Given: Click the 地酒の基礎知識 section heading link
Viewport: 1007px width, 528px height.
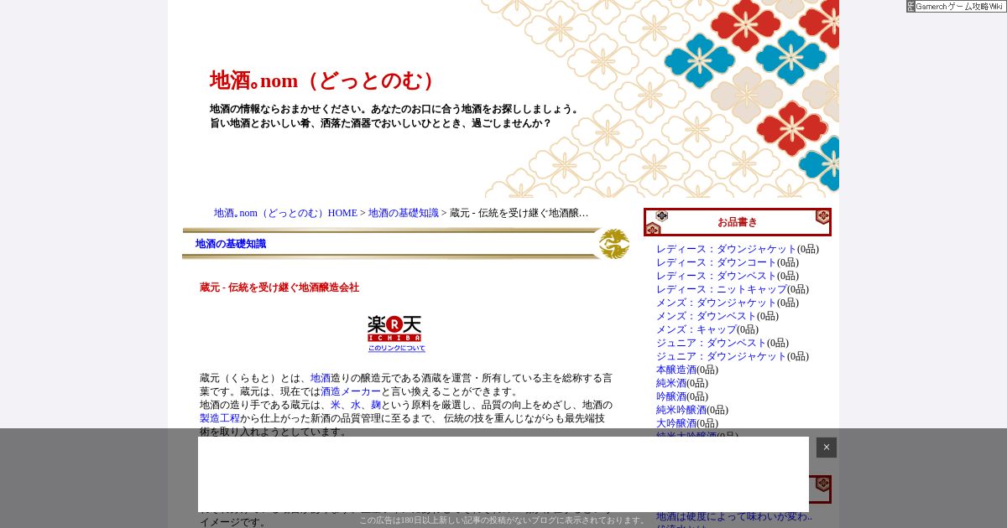Looking at the screenshot, I should [231, 244].
